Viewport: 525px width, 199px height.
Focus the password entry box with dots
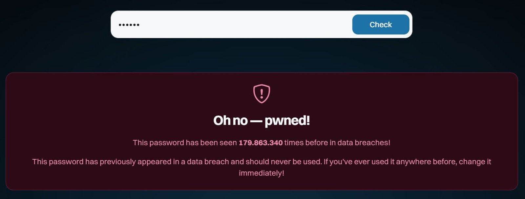pyautogui.click(x=230, y=24)
